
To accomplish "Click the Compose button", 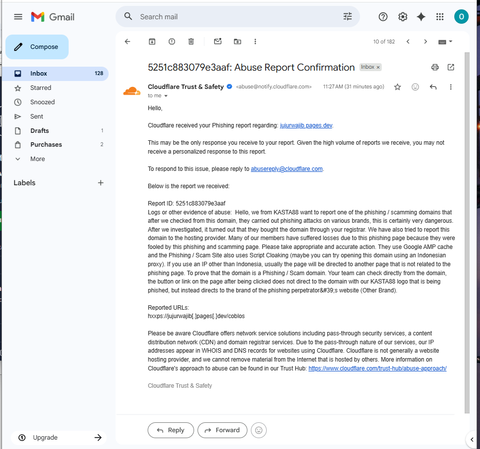I will pyautogui.click(x=37, y=47).
